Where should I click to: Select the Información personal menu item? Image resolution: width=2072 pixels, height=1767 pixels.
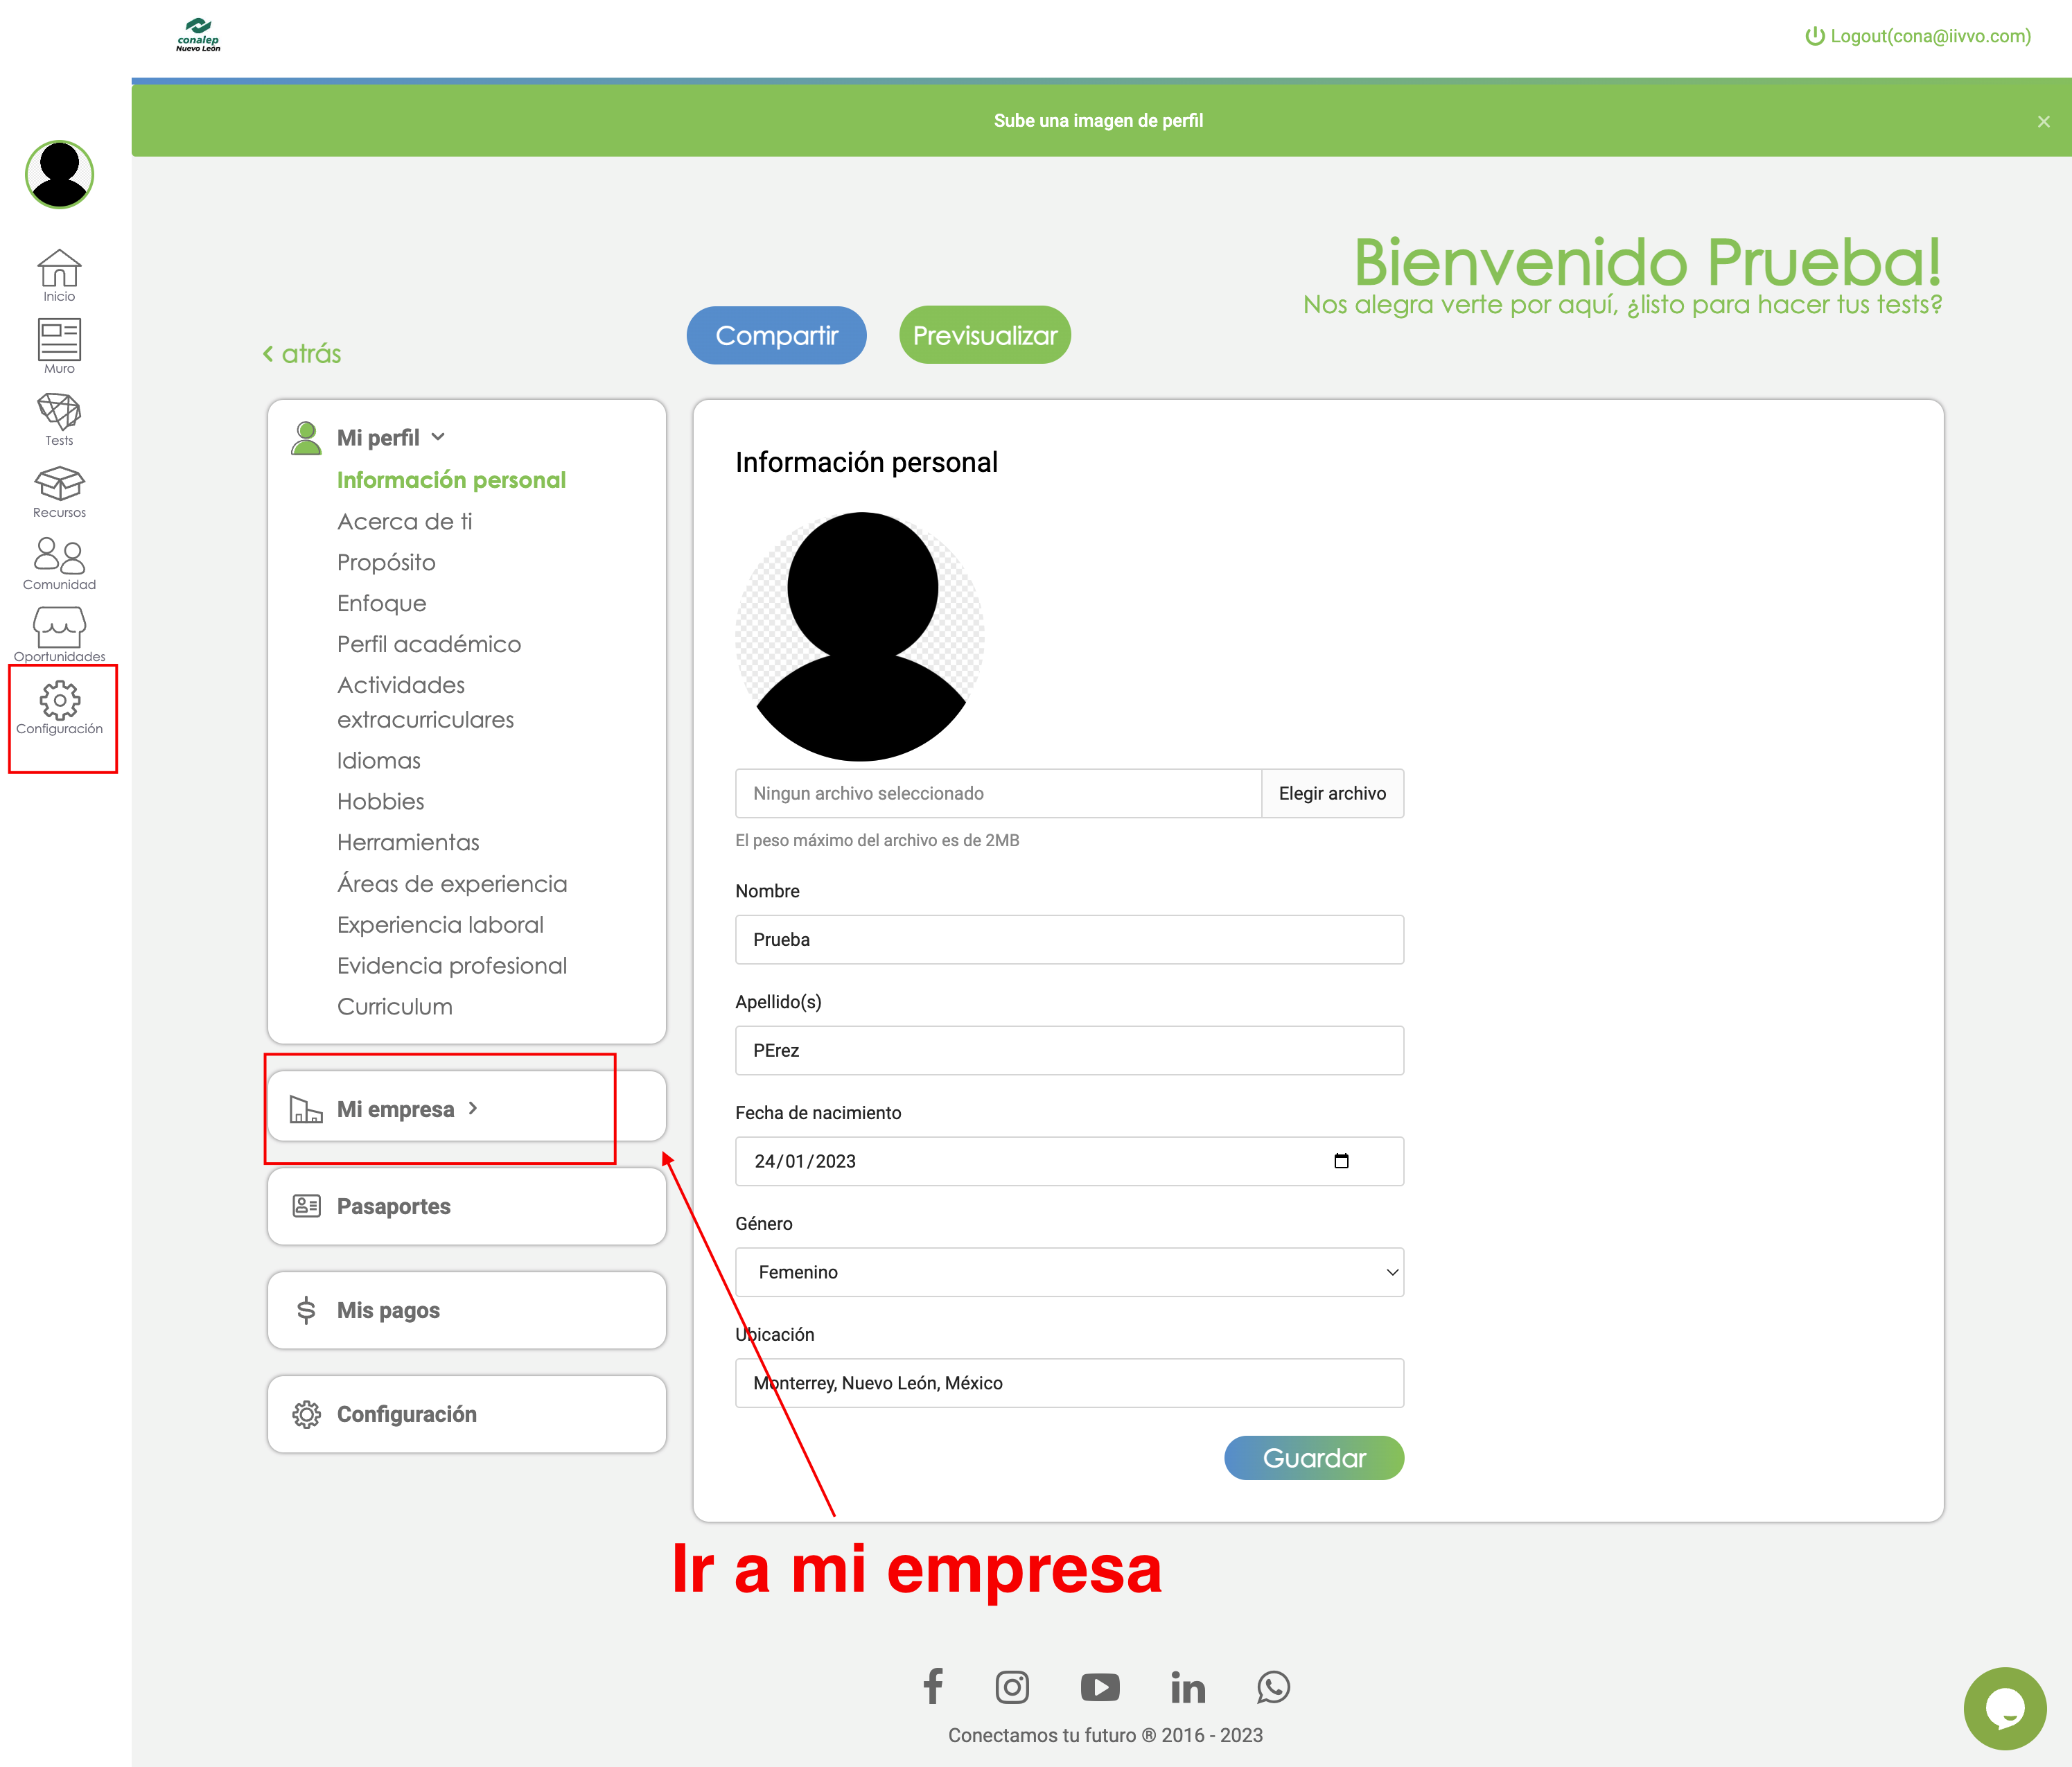click(x=451, y=480)
